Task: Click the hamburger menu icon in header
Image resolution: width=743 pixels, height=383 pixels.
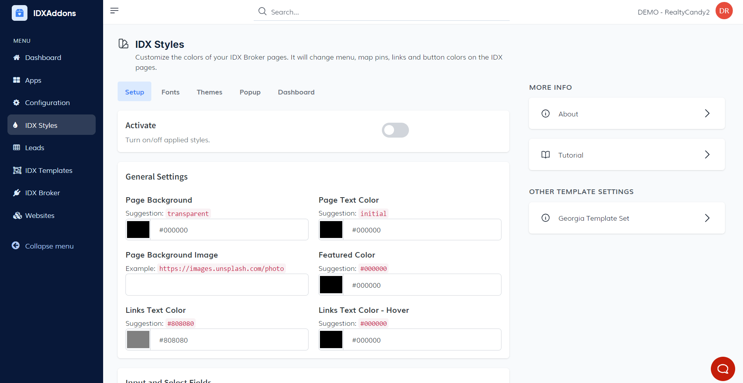Action: click(x=114, y=11)
